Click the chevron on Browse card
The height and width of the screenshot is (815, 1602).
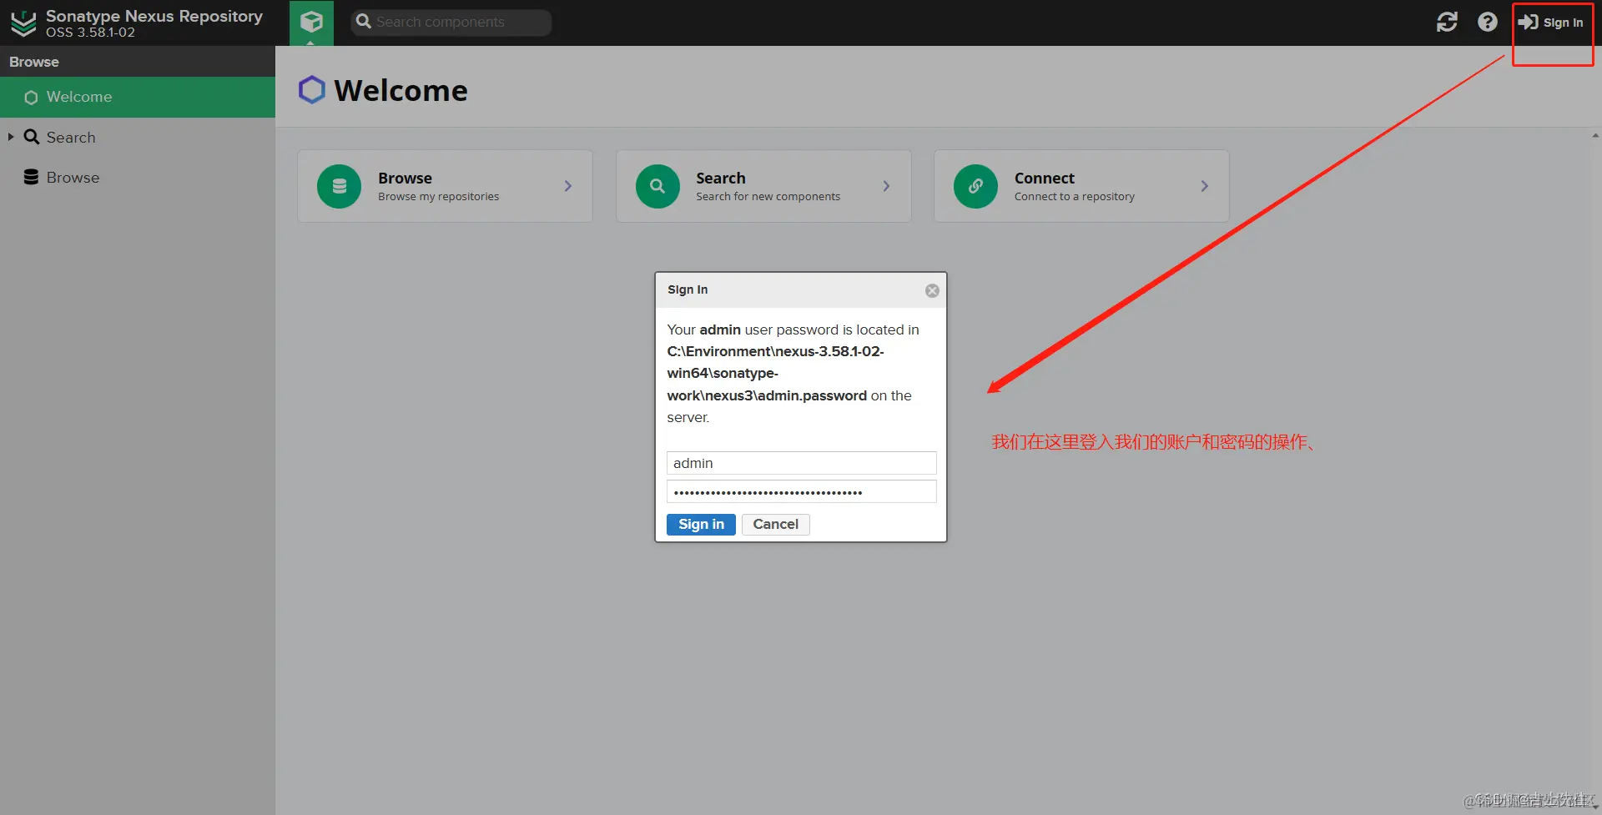567,186
